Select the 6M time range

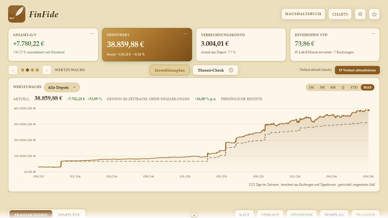[333, 87]
